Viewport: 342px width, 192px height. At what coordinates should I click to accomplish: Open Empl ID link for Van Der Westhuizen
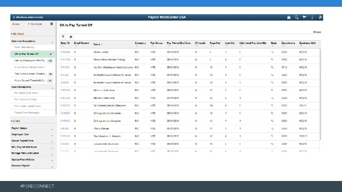[x=65, y=68]
